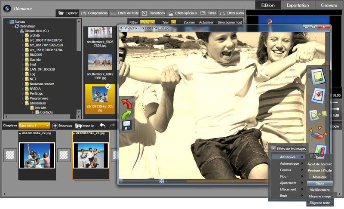The width and height of the screenshot is (344, 209).
Task: Click the Nouveau chapter button
Action: [61, 126]
